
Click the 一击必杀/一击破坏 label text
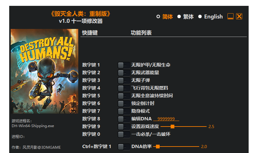(151, 134)
